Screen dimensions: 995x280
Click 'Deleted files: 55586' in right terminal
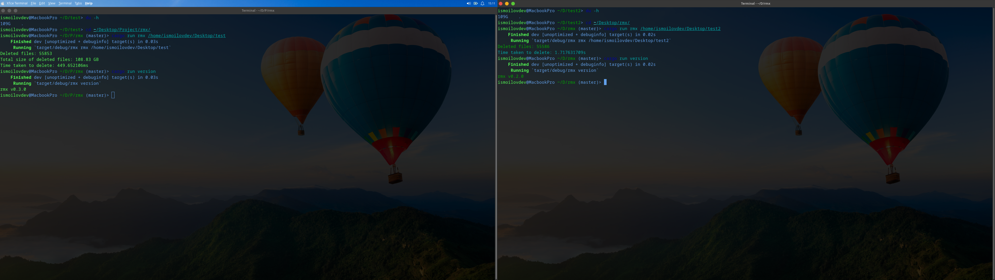pos(523,46)
